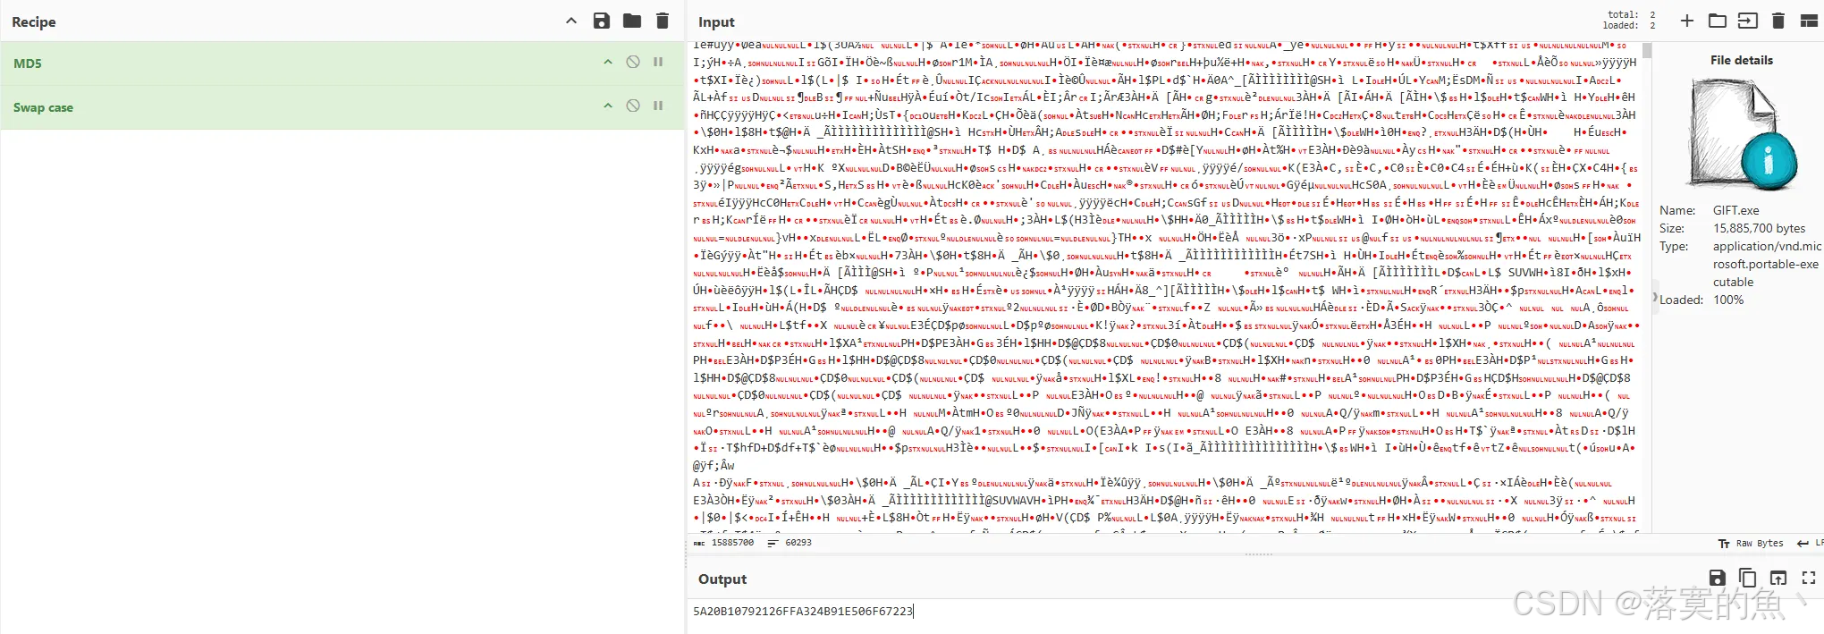
Task: Clear recipe with trash icon
Action: tap(663, 21)
